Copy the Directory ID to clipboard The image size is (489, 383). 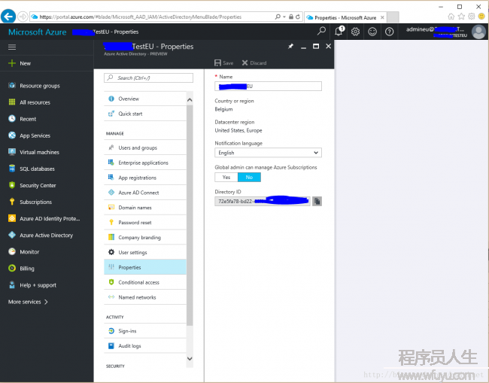pos(317,202)
